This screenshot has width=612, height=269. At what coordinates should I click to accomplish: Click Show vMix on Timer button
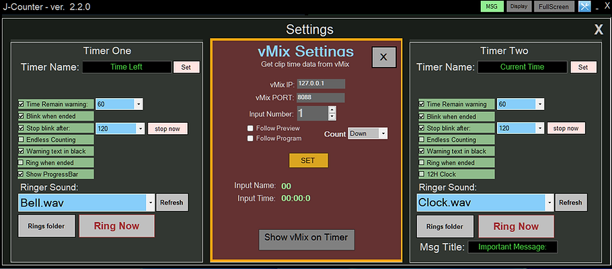click(x=307, y=239)
